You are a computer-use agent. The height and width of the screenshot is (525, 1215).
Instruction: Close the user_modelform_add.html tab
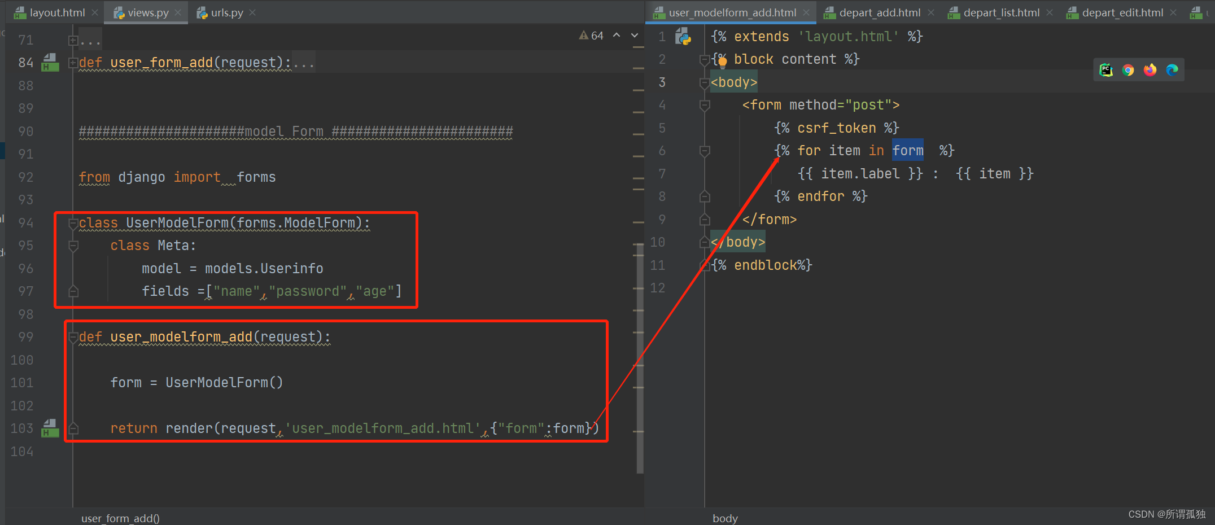806,12
